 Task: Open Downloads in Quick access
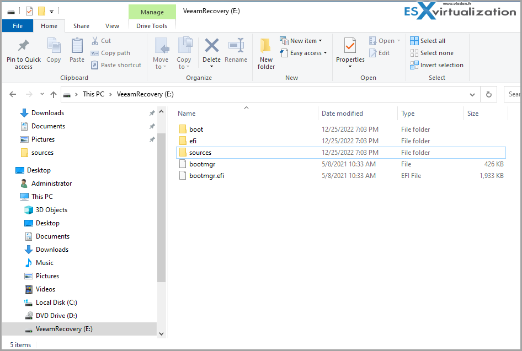[47, 113]
